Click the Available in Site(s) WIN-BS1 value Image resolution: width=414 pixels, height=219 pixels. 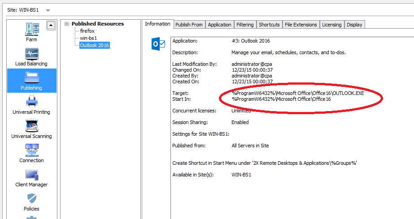point(241,175)
